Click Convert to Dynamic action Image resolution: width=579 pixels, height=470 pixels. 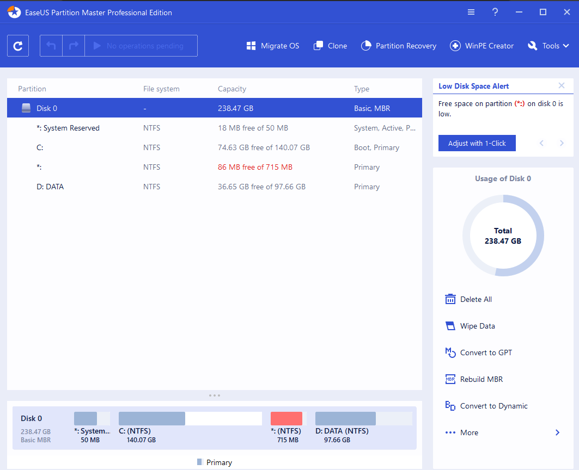tap(493, 406)
